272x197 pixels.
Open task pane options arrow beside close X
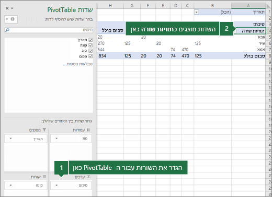click(x=12, y=8)
